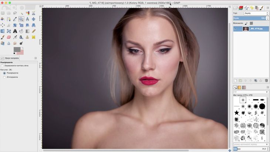
Task: Select the Rotate tool
Action: [x=15, y=25]
